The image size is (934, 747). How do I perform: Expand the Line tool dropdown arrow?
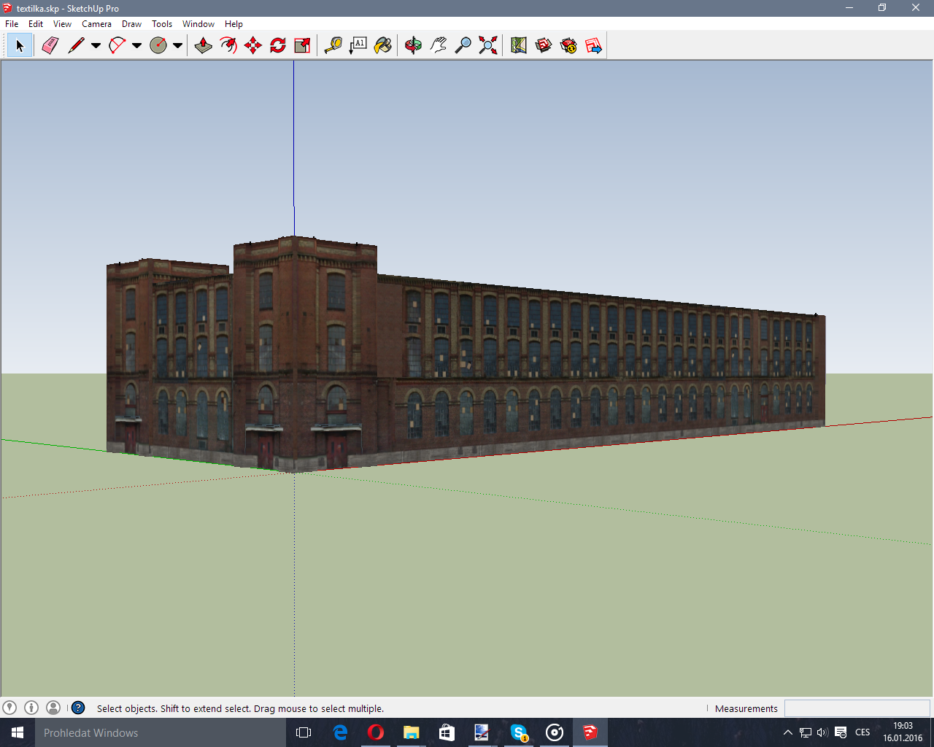[96, 45]
